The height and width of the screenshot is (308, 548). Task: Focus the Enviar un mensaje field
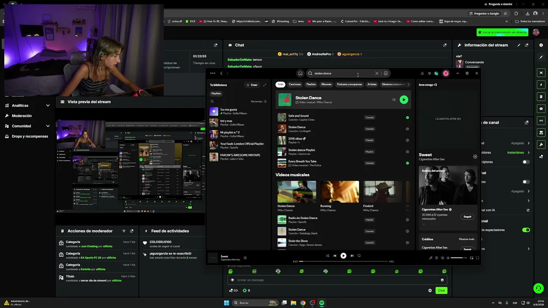pos(337,280)
